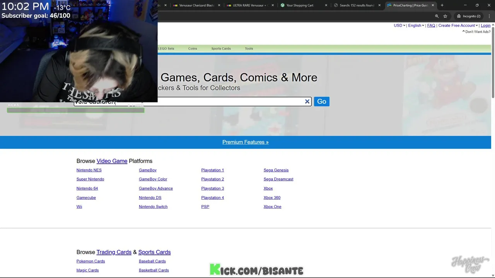
Task: Open the LEGO Sets menu
Action: (x=166, y=49)
